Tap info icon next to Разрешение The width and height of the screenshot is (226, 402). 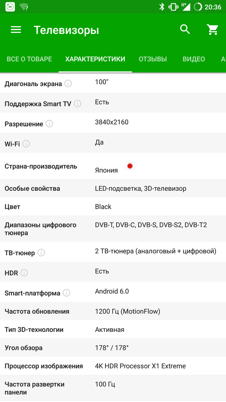[x=49, y=124]
